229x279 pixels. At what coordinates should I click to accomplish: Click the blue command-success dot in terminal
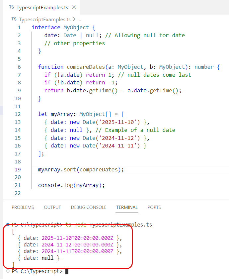8,224
